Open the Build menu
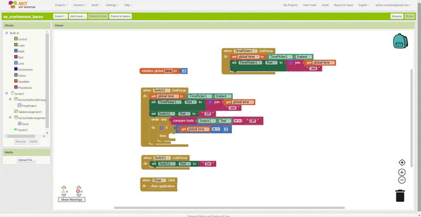 tap(96, 5)
